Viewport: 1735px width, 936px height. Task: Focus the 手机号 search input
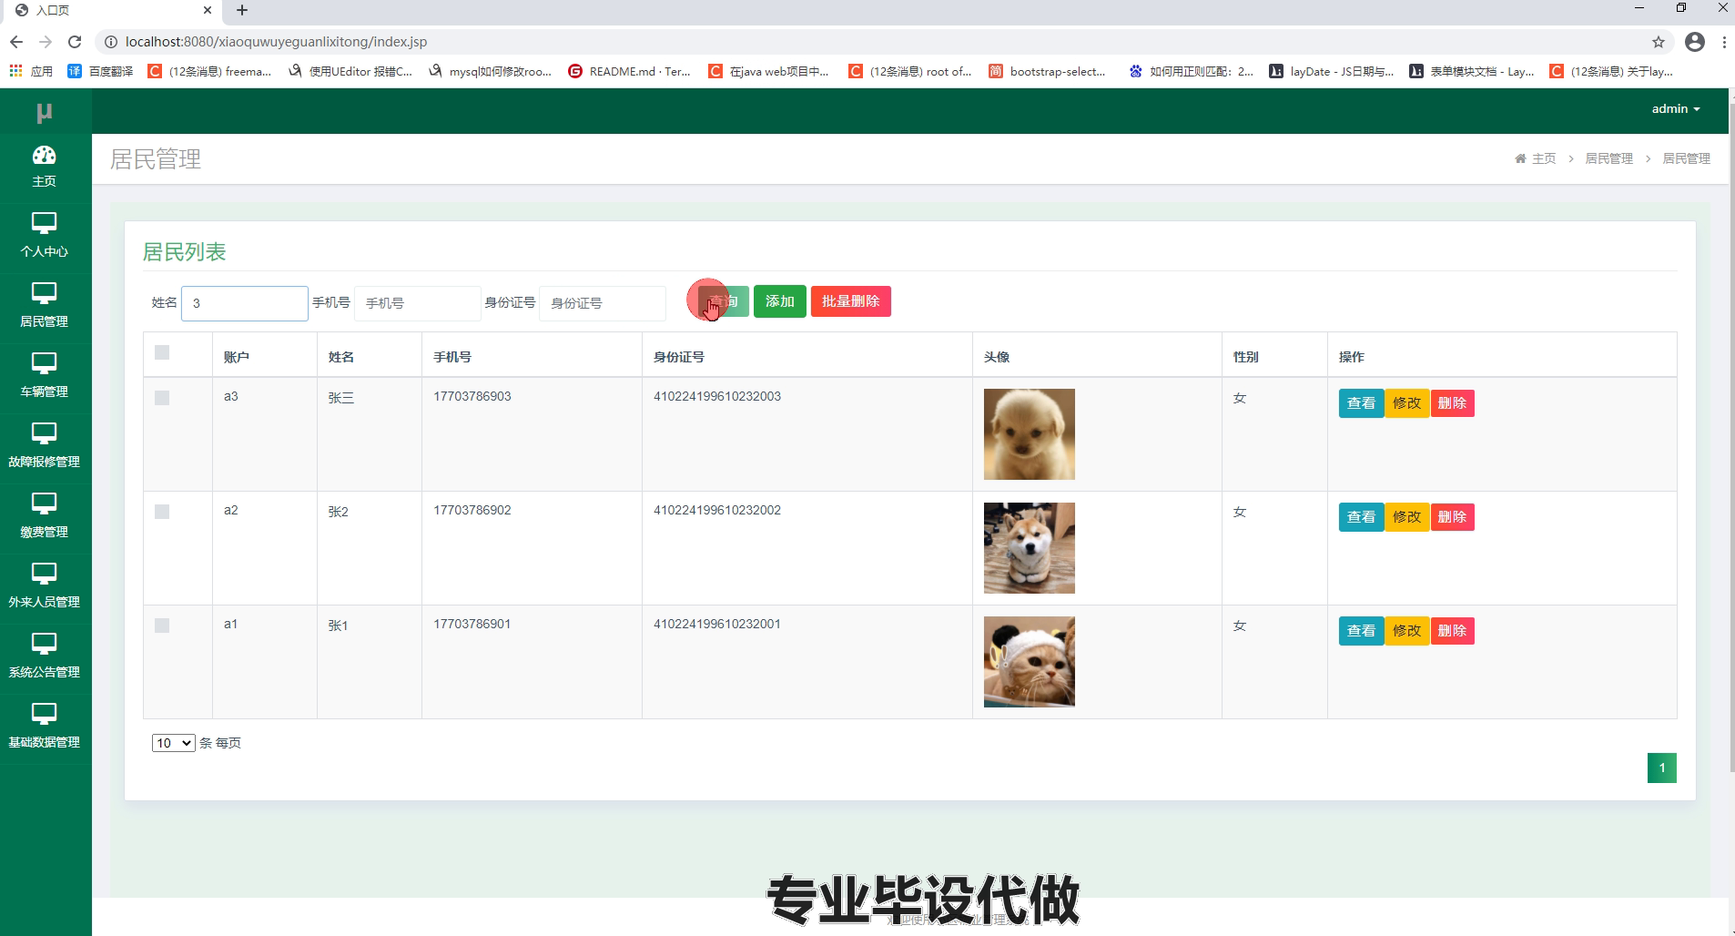pos(418,303)
